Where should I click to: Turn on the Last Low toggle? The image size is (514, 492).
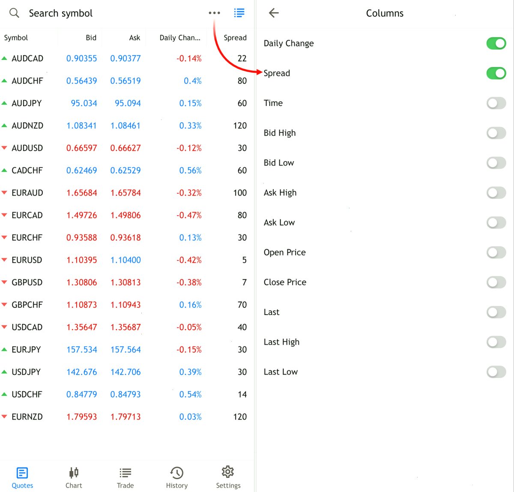(496, 372)
